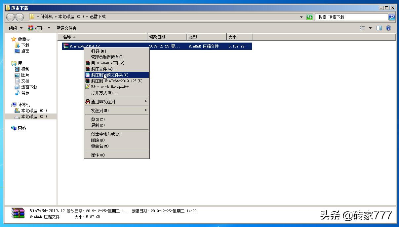This screenshot has height=227, width=399.
Task: Click the 下载 folder icon in sidebar
Action: pos(17,45)
